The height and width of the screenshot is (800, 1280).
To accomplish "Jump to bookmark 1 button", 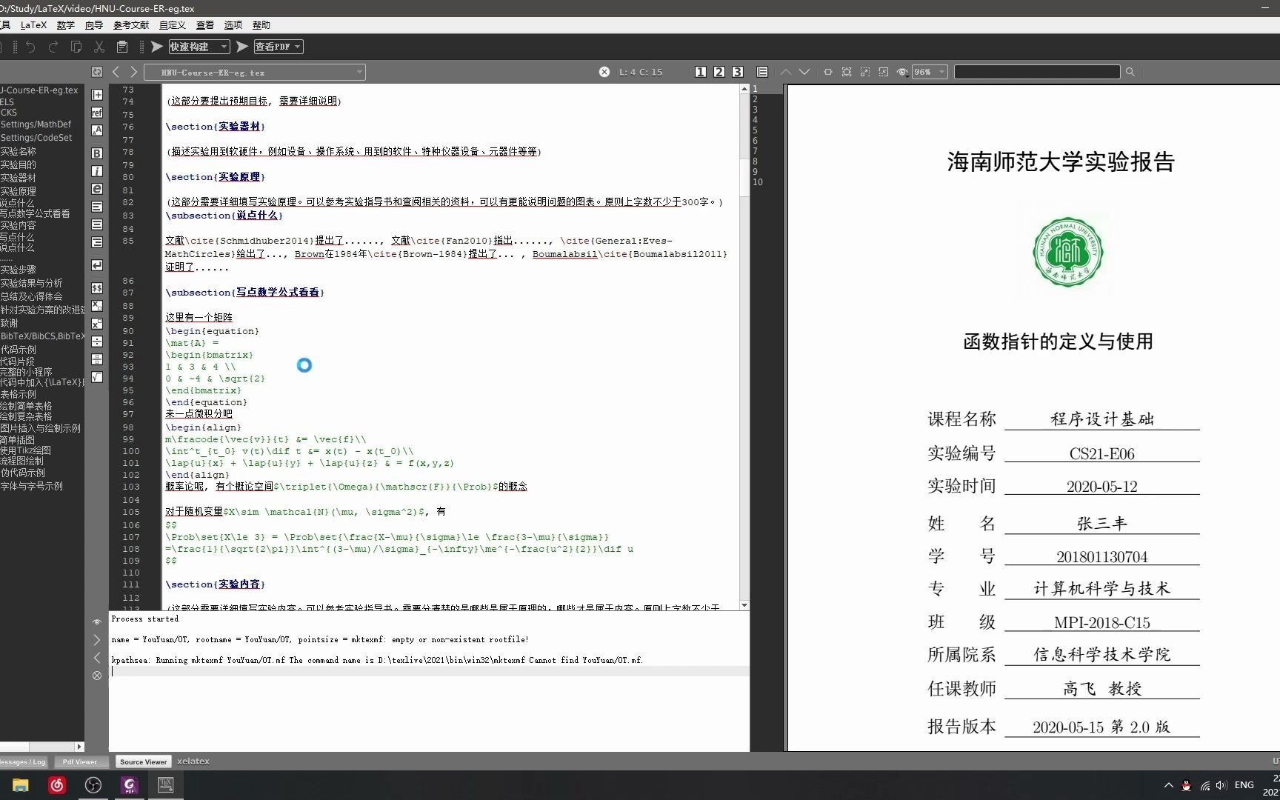I will pos(701,72).
